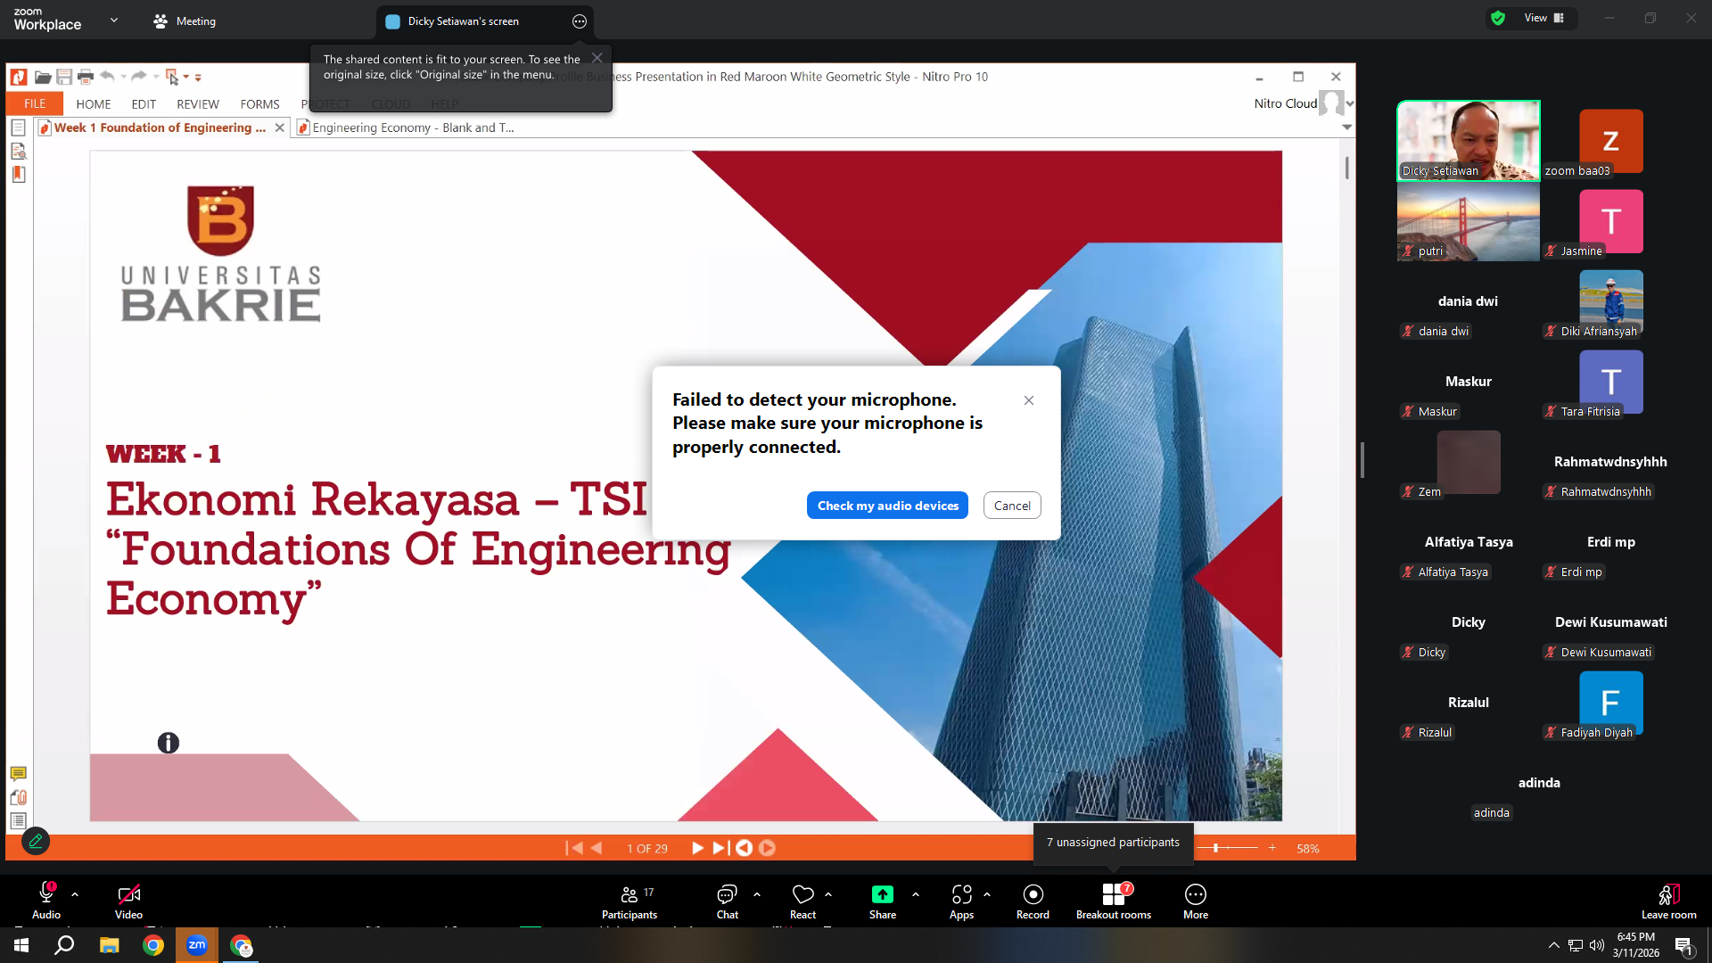Click the Nitro print icon
The height and width of the screenshot is (963, 1712).
tap(86, 78)
